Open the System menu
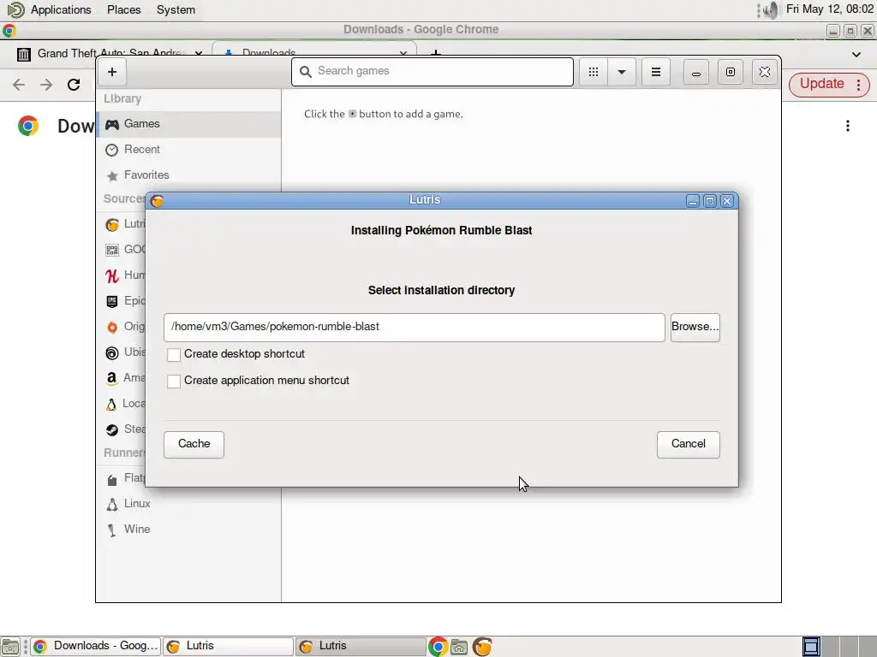 176,10
